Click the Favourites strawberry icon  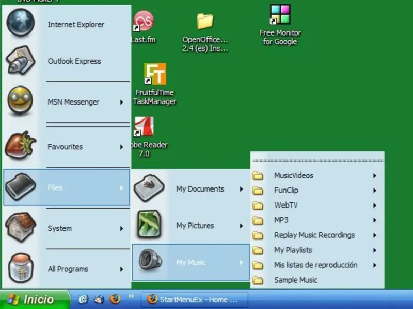(20, 145)
